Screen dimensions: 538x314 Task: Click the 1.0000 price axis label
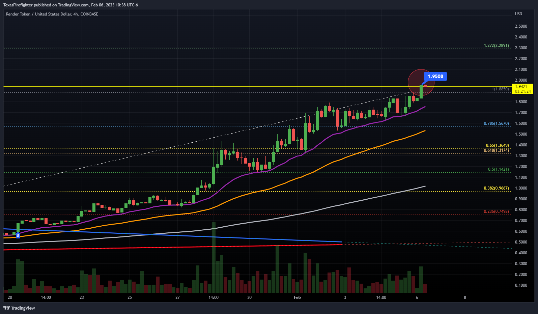[521, 188]
